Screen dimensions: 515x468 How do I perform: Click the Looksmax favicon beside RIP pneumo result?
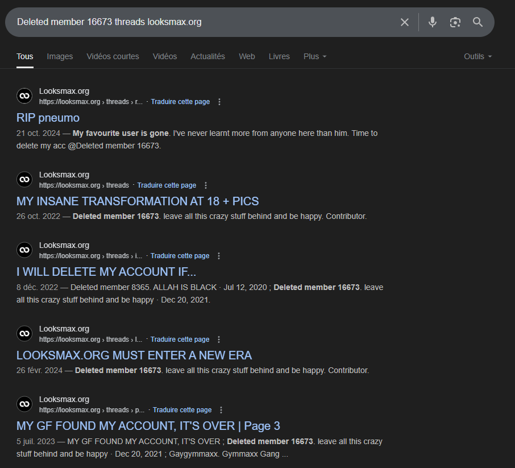[x=24, y=96]
